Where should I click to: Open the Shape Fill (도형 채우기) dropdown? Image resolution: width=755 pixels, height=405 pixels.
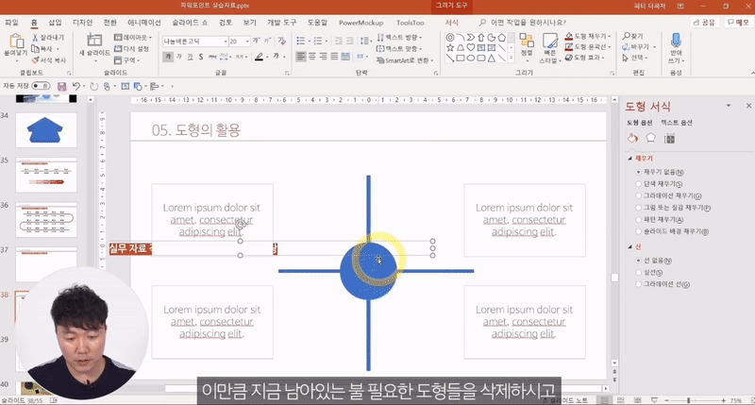587,36
